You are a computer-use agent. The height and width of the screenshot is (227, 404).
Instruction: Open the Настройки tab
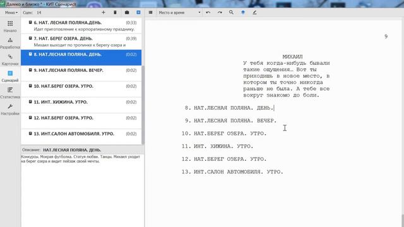tap(10, 109)
